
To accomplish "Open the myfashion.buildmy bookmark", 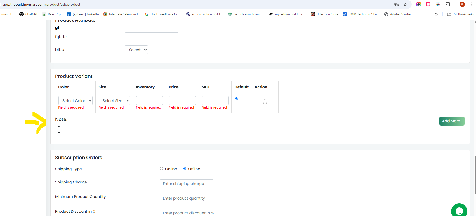I will pyautogui.click(x=287, y=14).
